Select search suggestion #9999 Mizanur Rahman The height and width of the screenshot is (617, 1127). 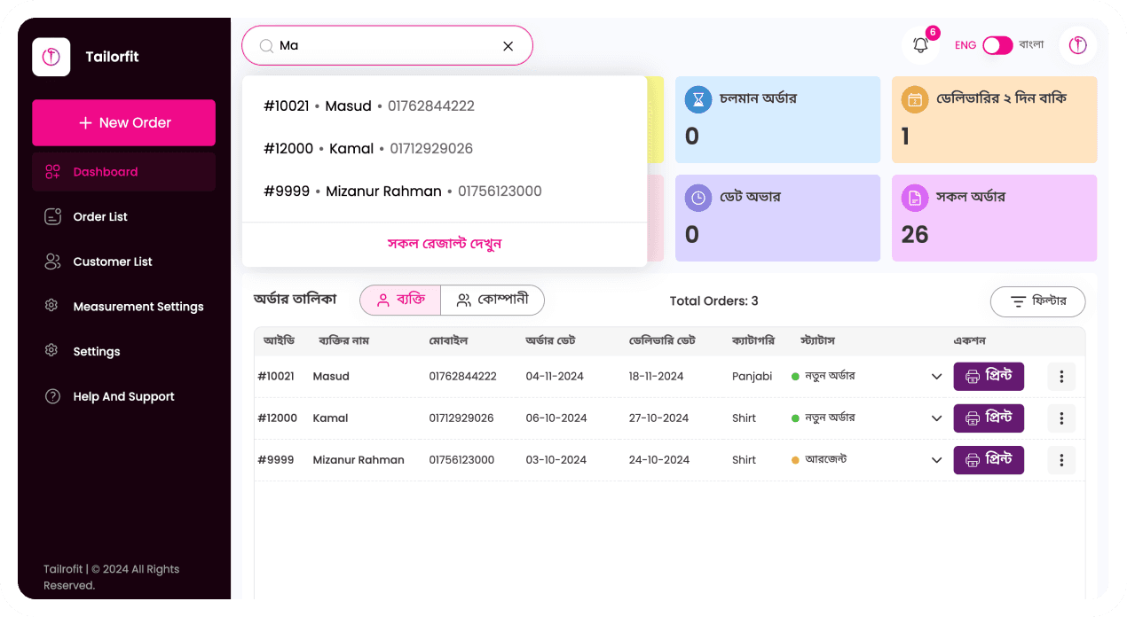pyautogui.click(x=445, y=191)
